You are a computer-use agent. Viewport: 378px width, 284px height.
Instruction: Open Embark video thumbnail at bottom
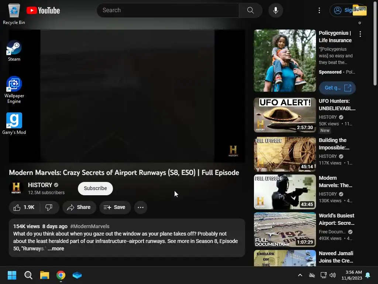(285, 258)
